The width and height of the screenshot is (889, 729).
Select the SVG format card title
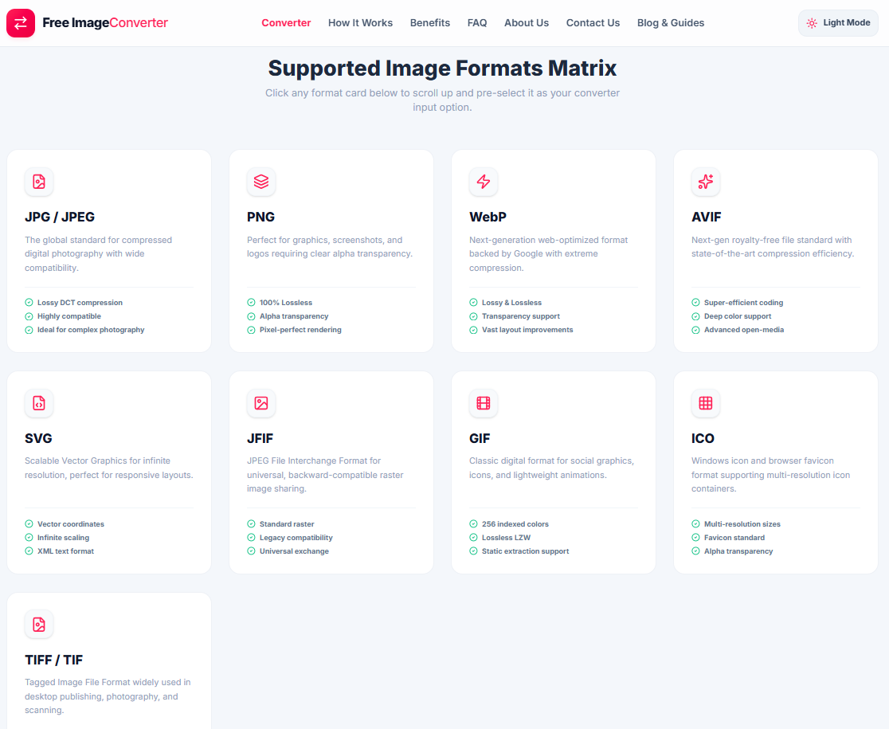[38, 438]
